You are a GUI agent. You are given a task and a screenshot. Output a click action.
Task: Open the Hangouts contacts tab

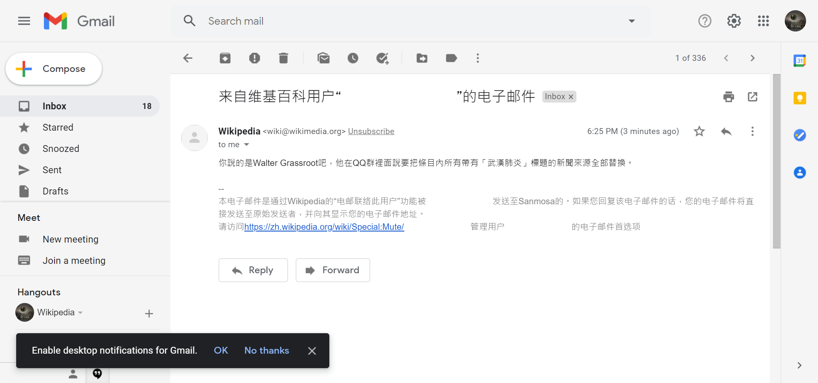[73, 374]
